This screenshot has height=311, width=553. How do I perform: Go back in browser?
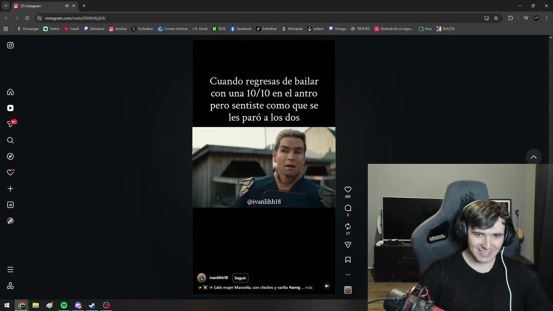(x=6, y=18)
